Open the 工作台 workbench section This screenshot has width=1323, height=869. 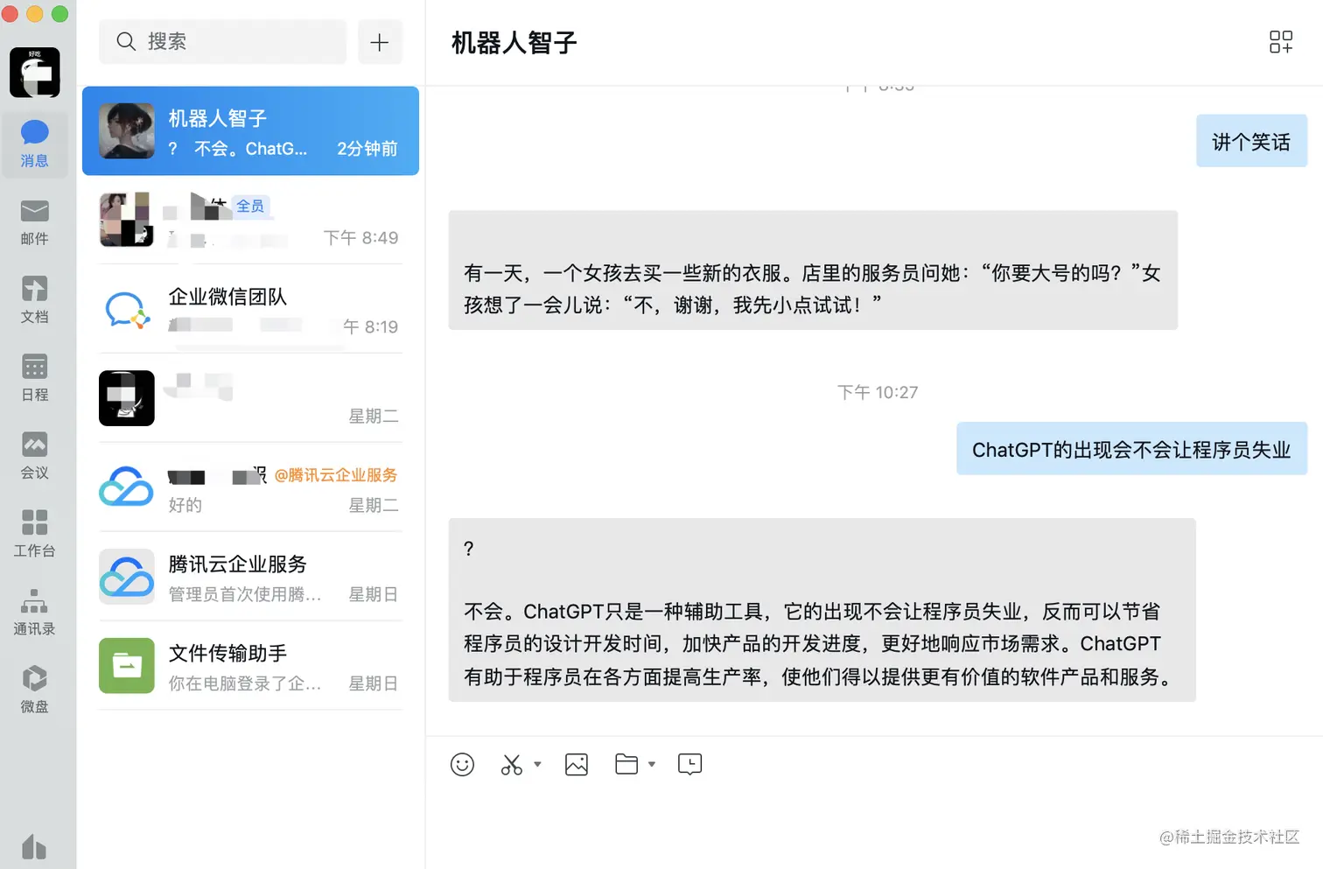(34, 534)
